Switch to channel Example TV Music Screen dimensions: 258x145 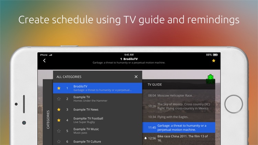pos(97,131)
